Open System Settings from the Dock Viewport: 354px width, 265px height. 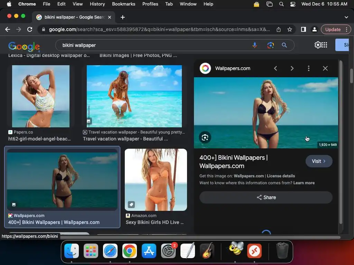[168, 251]
